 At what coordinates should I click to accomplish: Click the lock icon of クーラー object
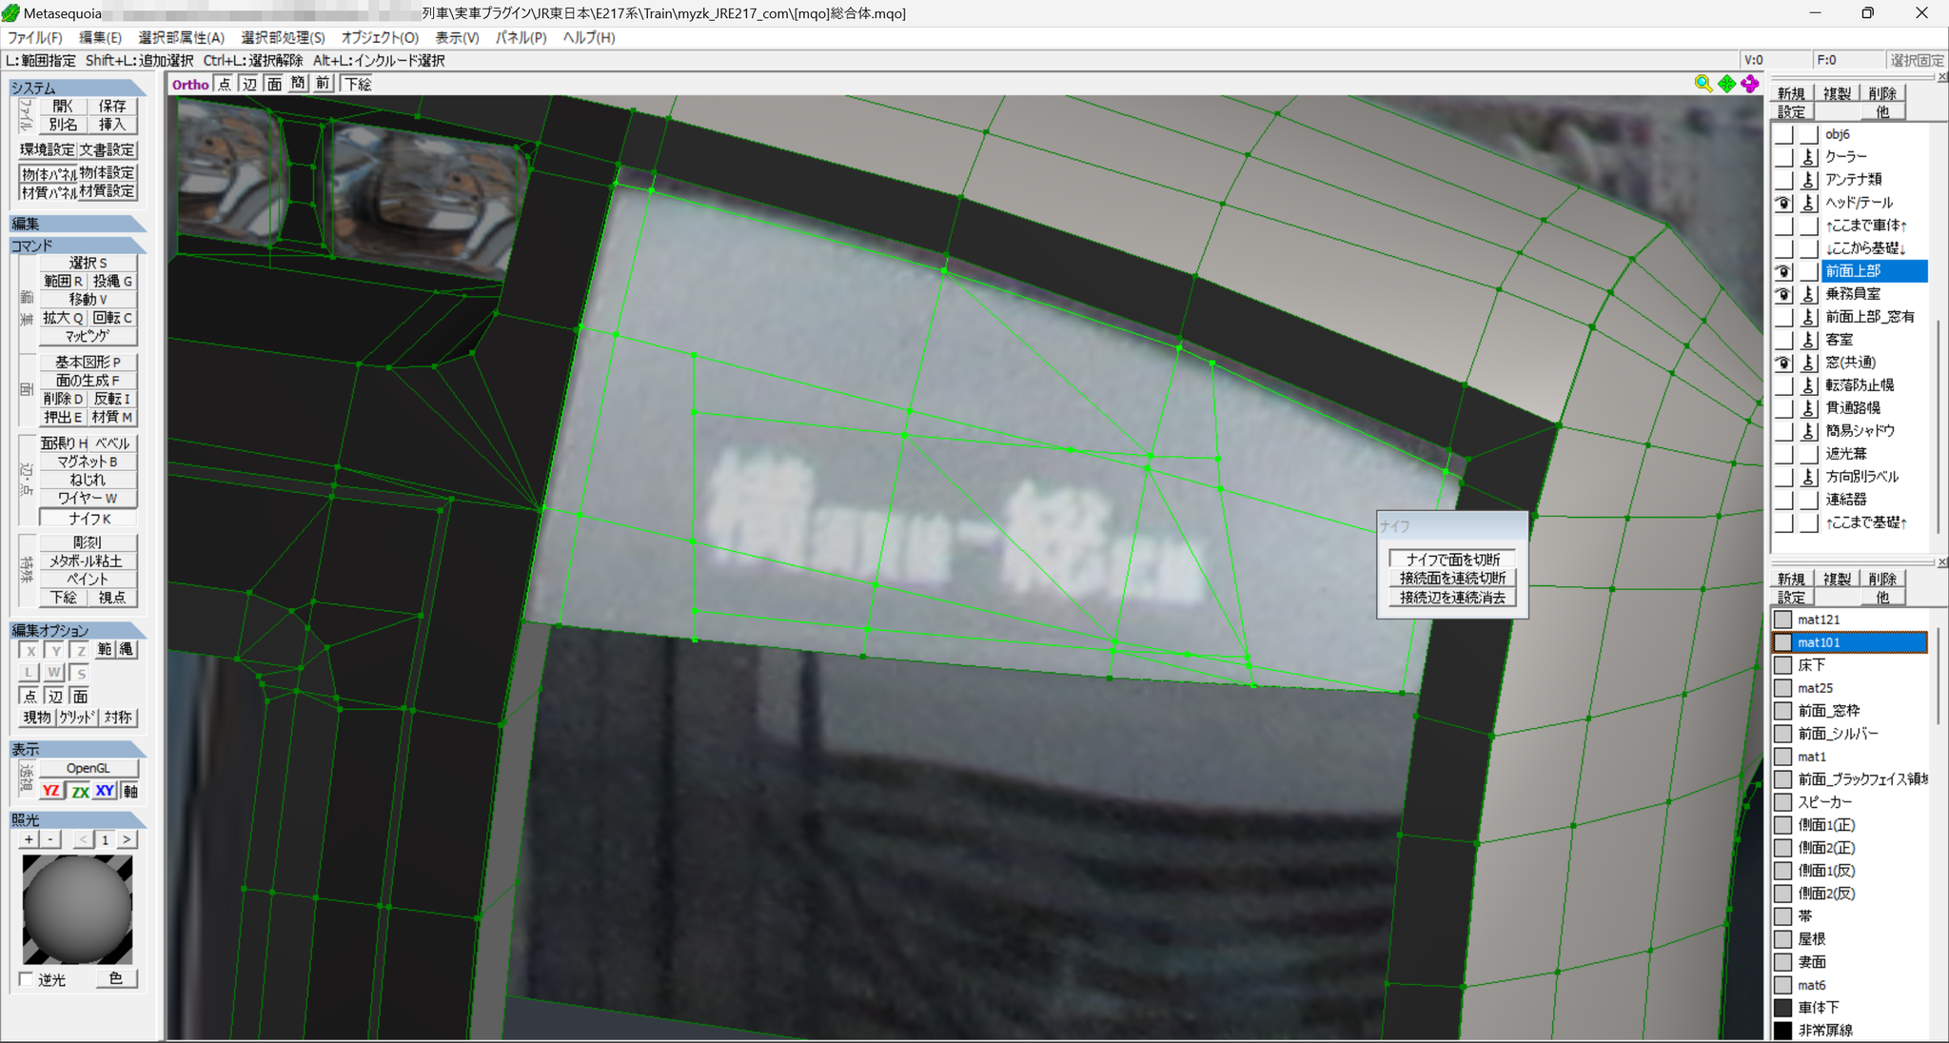tap(1809, 157)
